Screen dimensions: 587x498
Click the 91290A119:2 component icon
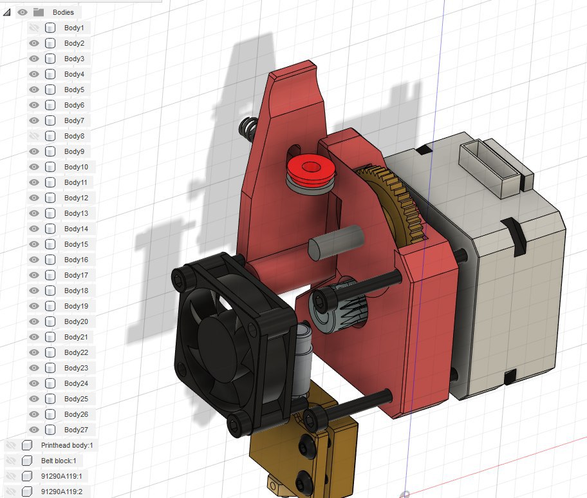pyautogui.click(x=27, y=492)
